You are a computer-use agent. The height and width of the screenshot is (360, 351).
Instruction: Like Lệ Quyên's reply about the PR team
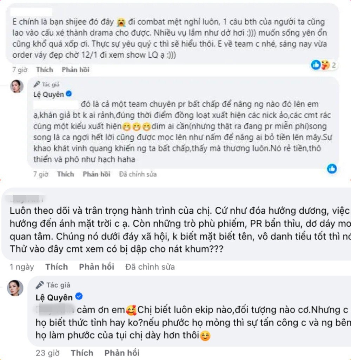pyautogui.click(x=65, y=174)
